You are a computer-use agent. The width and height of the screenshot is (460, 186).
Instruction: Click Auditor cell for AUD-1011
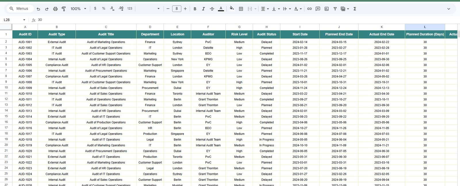[208, 99]
